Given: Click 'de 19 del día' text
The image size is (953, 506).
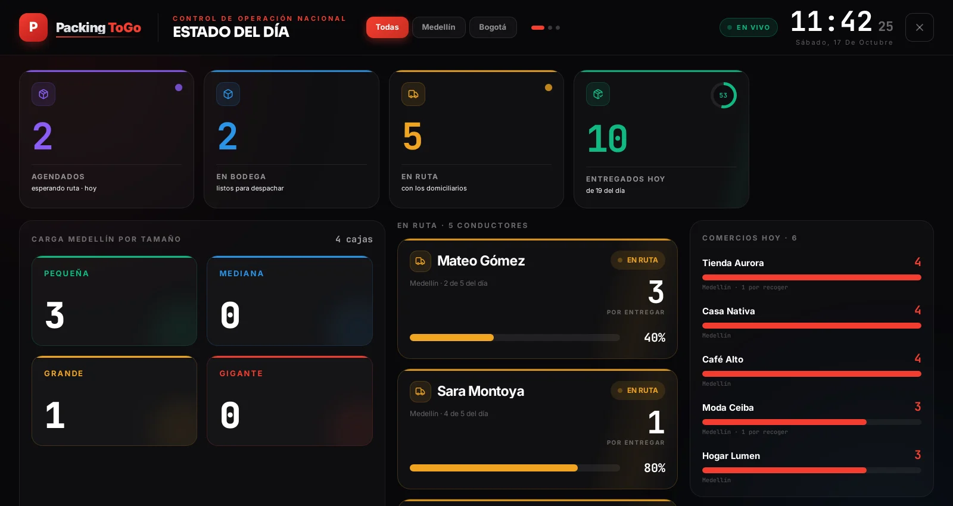Looking at the screenshot, I should coord(605,190).
